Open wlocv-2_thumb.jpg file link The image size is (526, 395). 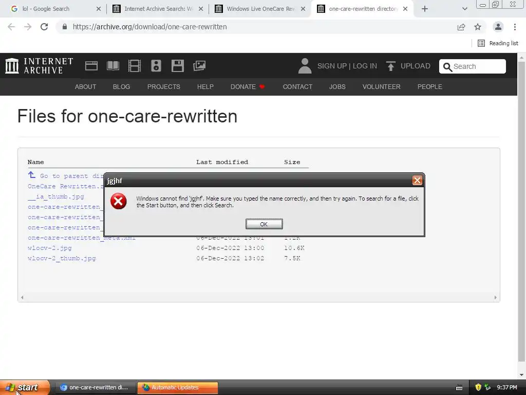tap(62, 258)
